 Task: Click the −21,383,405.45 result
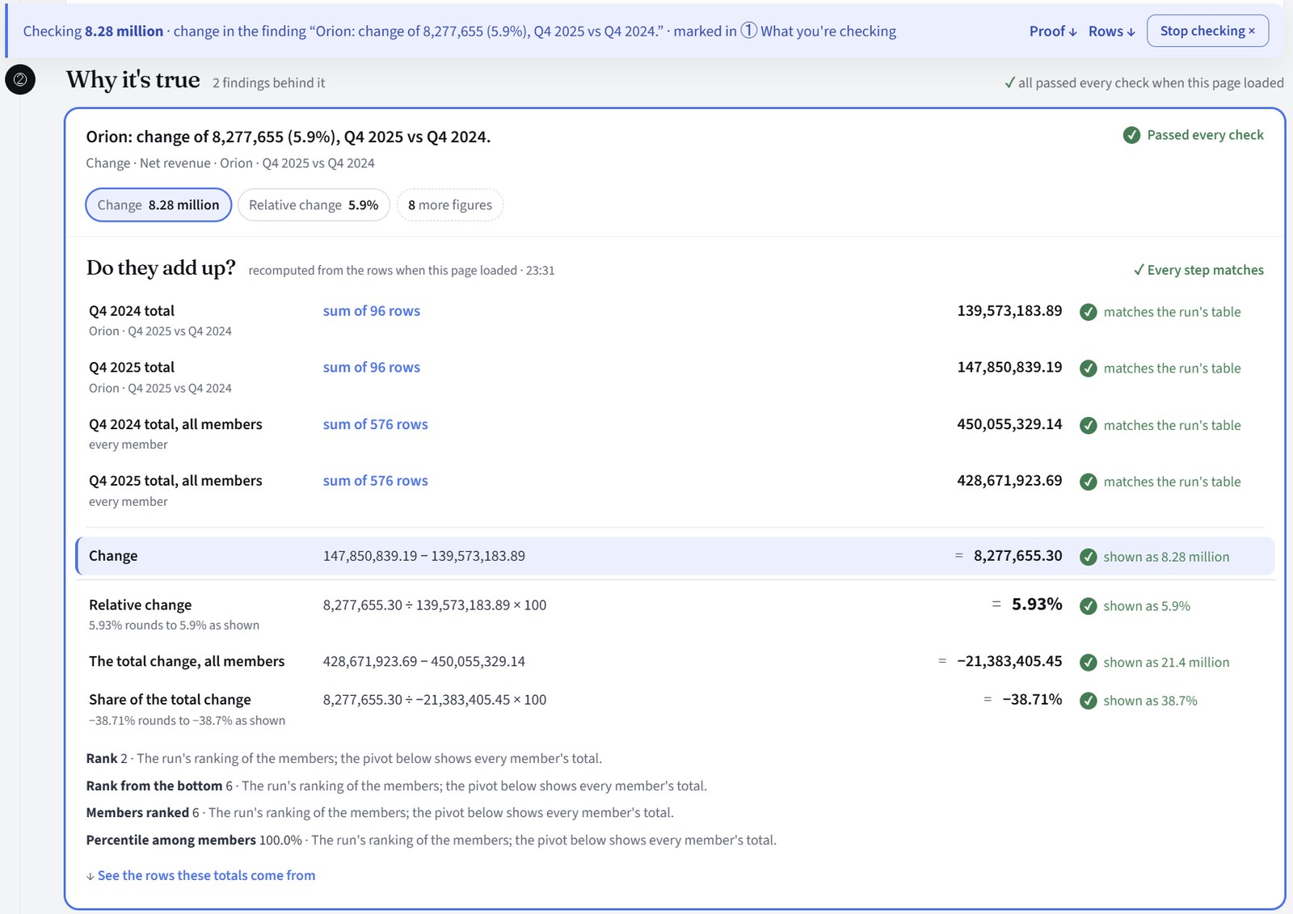point(1009,661)
